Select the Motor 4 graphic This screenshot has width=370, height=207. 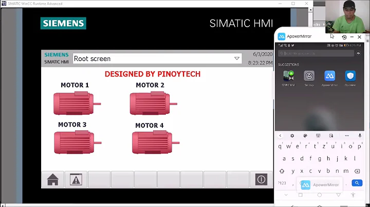(x=156, y=142)
